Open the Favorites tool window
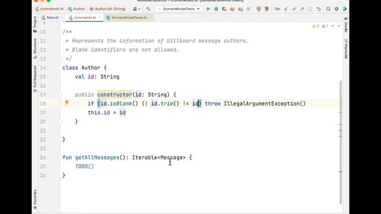This screenshot has width=381, height=214. coord(35,199)
